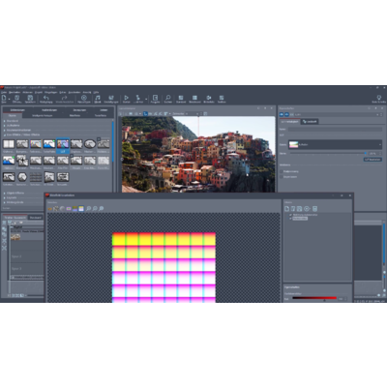This screenshot has width=387, height=387.
Task: Click the name input field in properties panel
Action: tap(335, 130)
